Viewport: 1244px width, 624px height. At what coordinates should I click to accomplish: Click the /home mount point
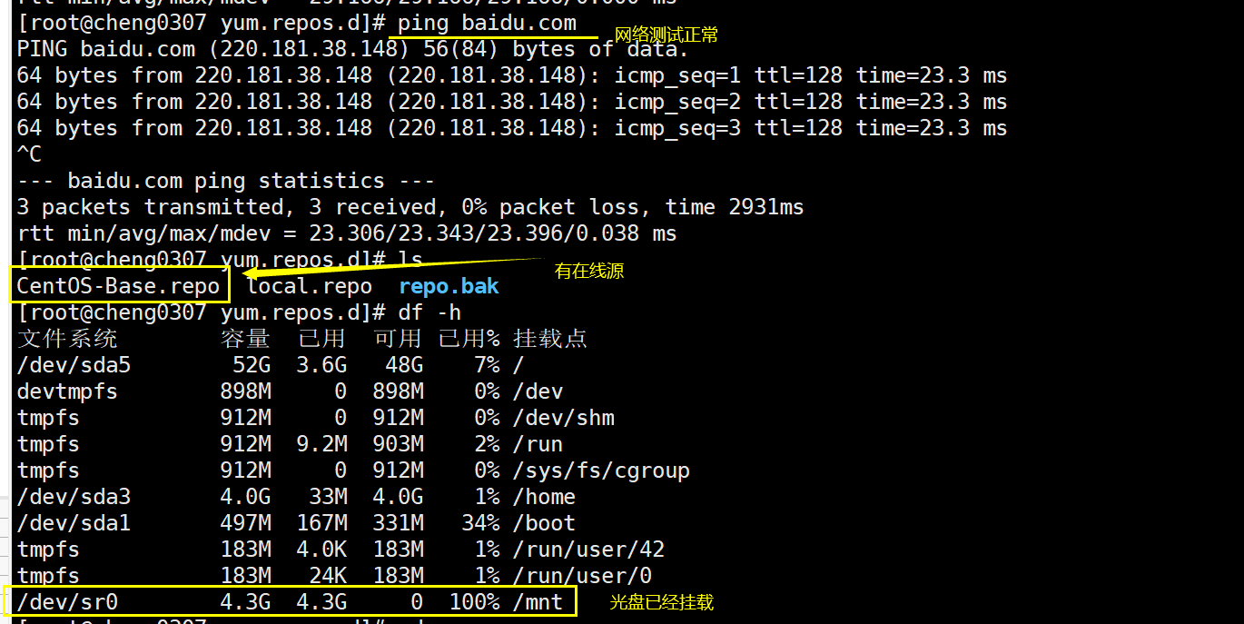click(x=544, y=497)
